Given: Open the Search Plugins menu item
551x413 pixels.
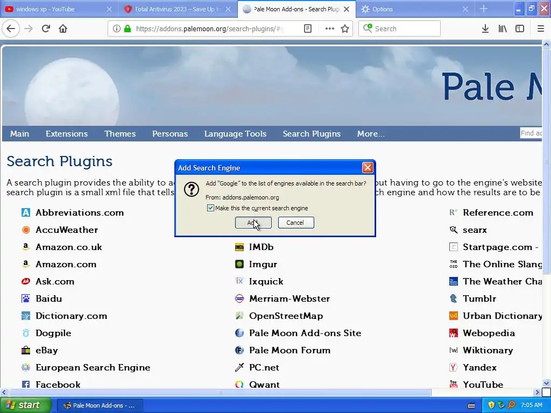Looking at the screenshot, I should [x=312, y=134].
